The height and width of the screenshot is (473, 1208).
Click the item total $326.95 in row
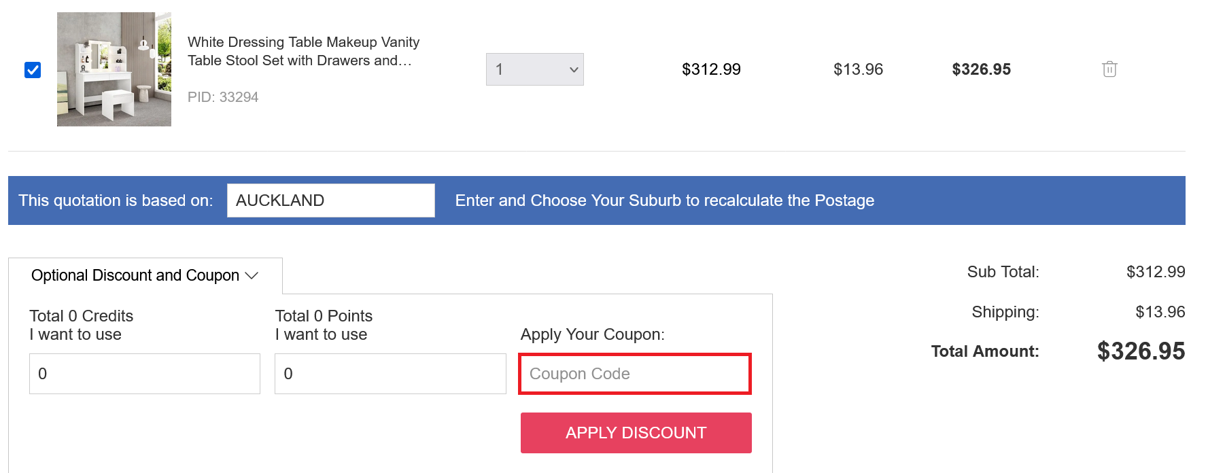pyautogui.click(x=981, y=69)
